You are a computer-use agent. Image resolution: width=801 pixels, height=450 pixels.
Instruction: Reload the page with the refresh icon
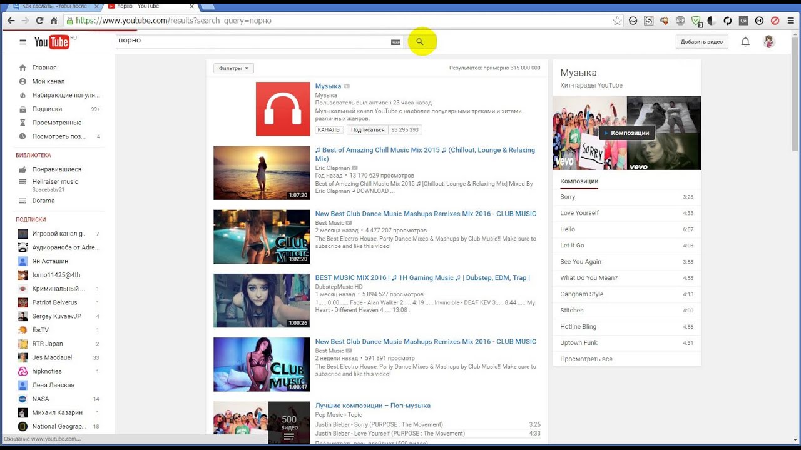pyautogui.click(x=39, y=21)
